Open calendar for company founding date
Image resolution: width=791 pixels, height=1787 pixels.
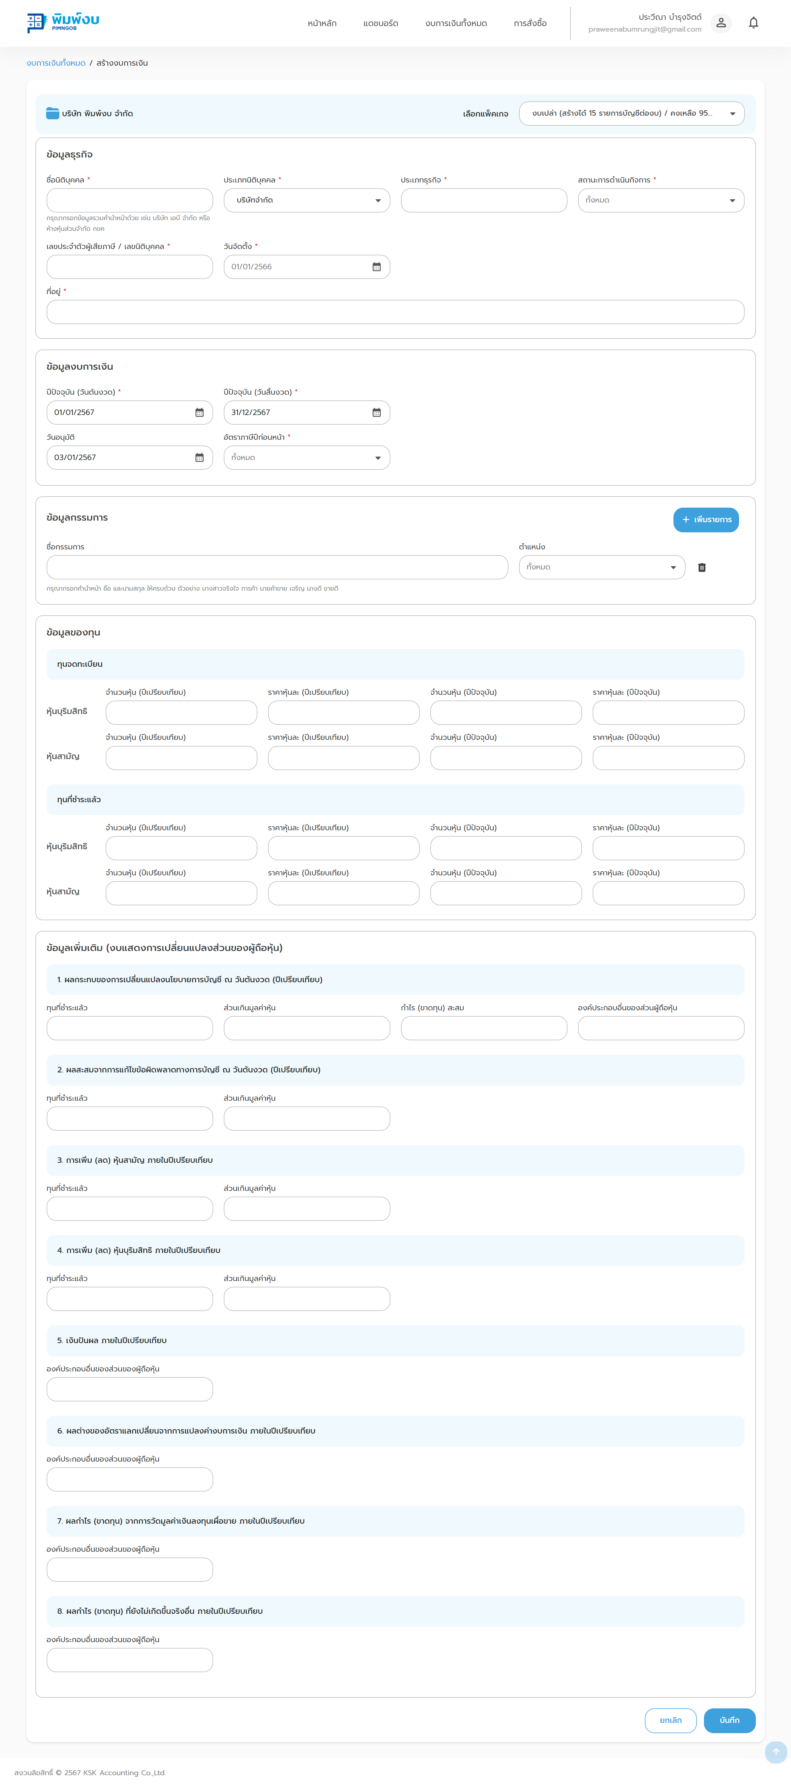click(377, 267)
